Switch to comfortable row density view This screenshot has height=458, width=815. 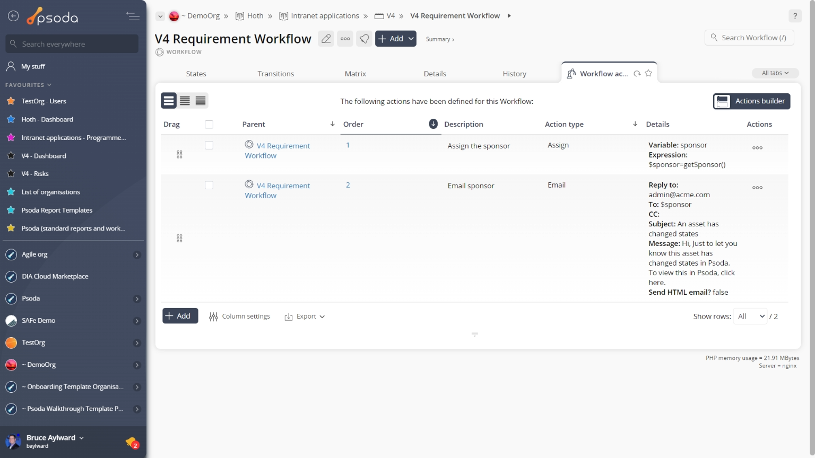169,101
